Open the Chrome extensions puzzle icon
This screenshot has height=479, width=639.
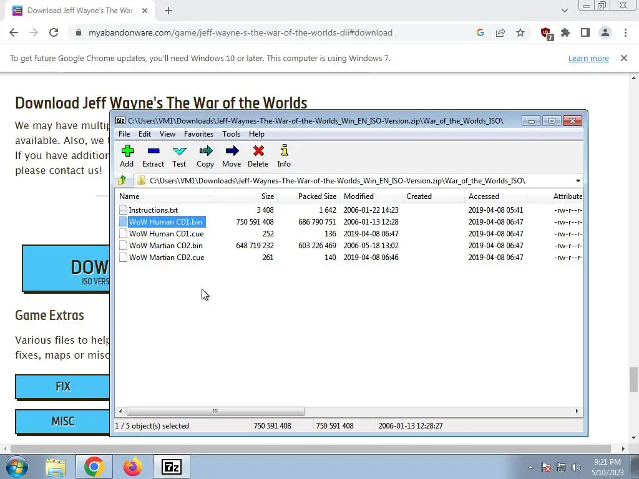(x=565, y=32)
